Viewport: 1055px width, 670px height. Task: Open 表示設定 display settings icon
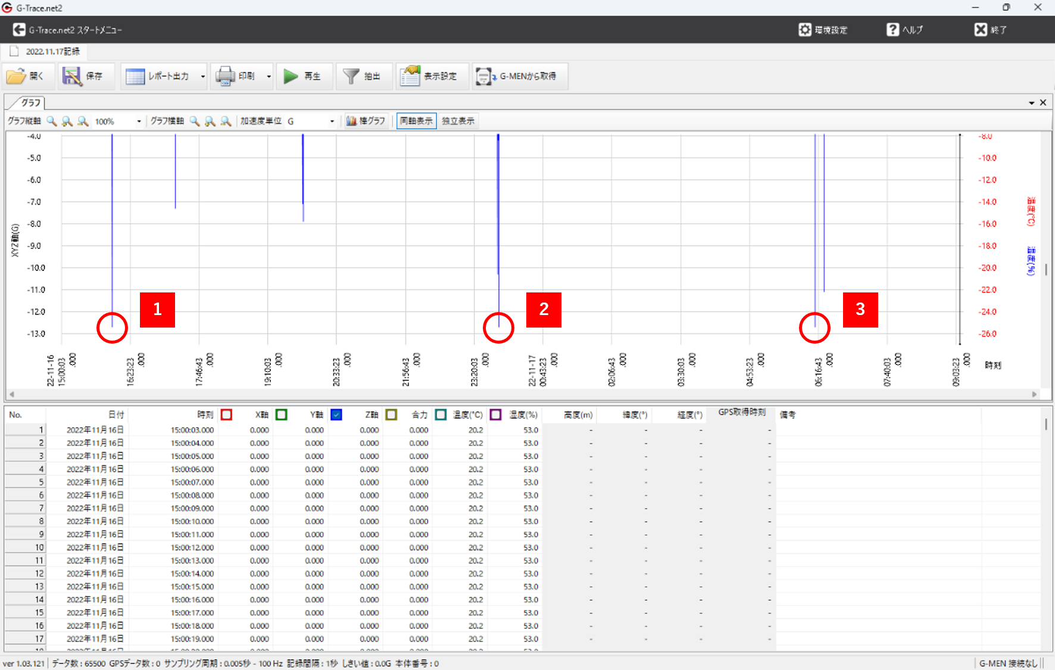coord(410,76)
